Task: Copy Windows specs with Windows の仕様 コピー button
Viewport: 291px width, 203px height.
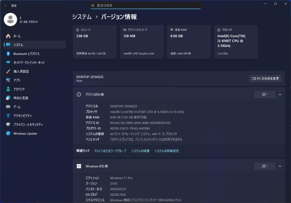Action: (265, 166)
